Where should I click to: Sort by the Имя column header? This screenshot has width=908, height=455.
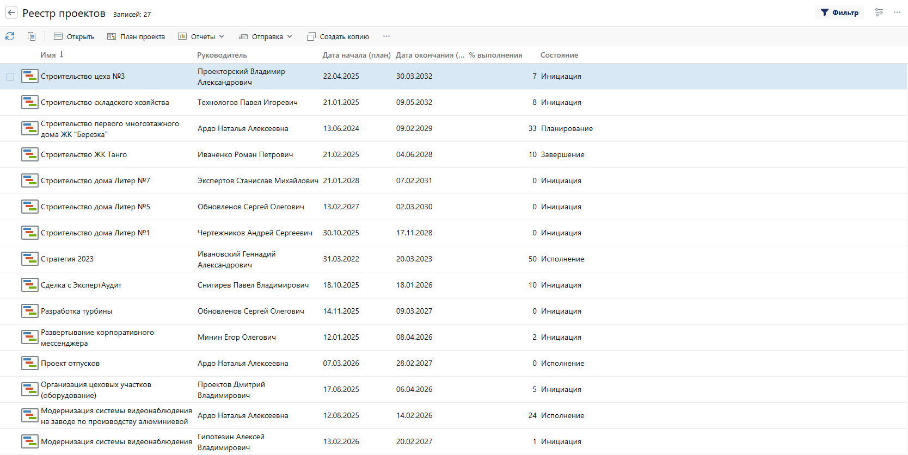pos(48,55)
